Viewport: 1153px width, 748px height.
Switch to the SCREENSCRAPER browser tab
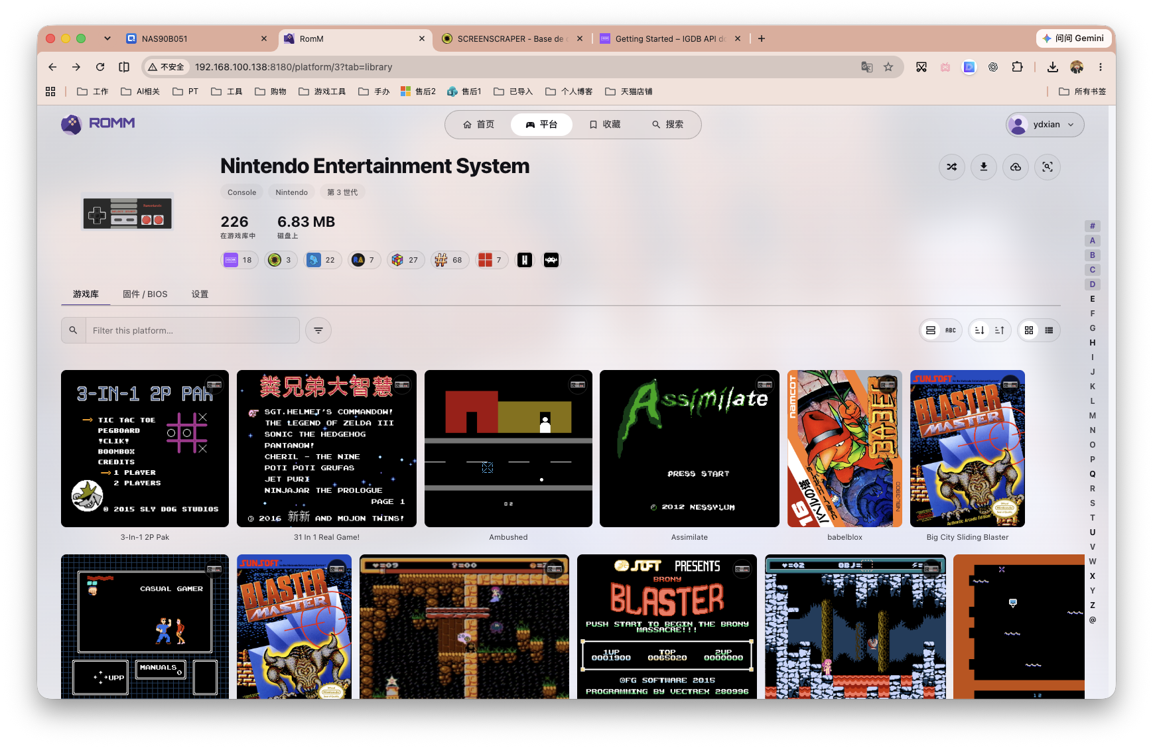(511, 38)
